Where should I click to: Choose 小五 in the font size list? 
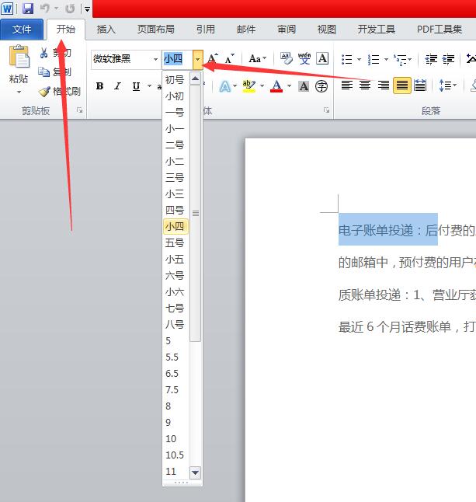[x=175, y=260]
